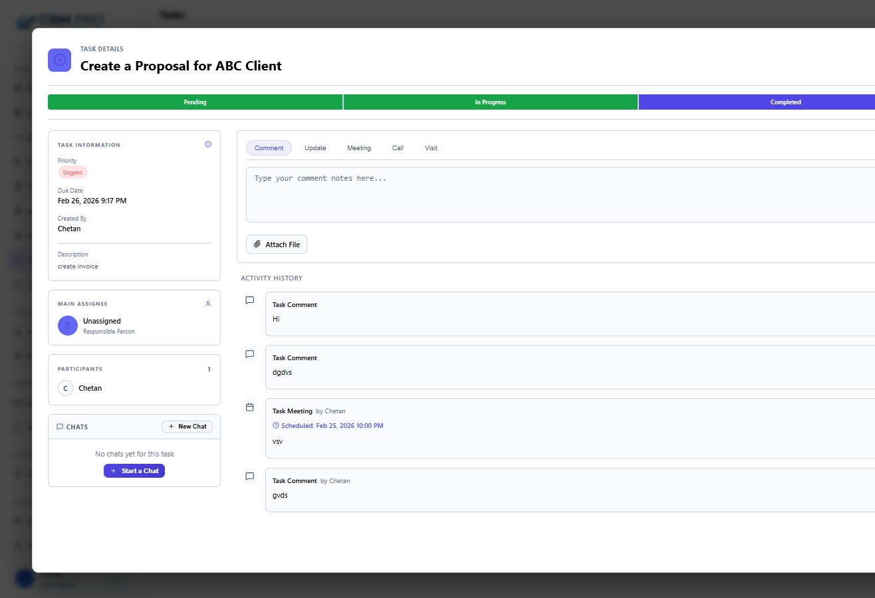The width and height of the screenshot is (875, 598).
Task: Click the 'vsv' meeting note text
Action: 277,441
